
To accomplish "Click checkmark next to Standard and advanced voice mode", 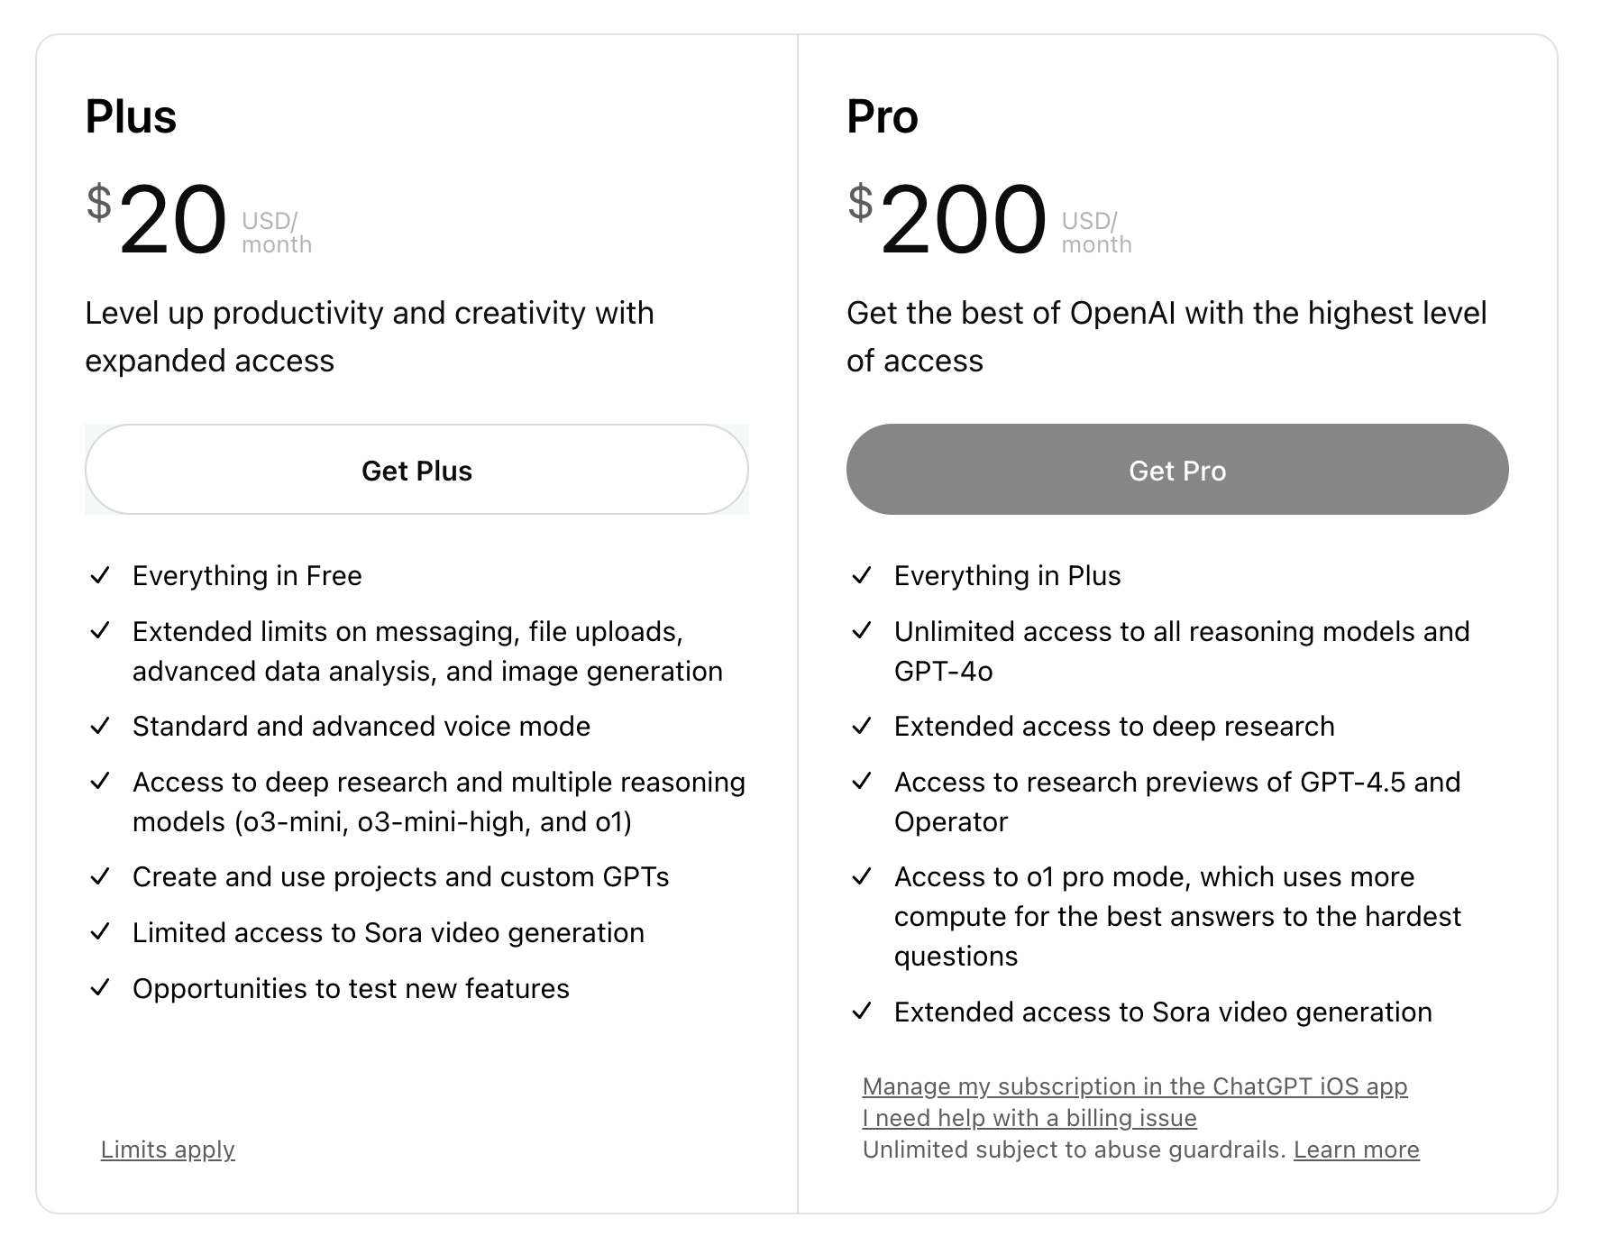I will click(x=100, y=726).
